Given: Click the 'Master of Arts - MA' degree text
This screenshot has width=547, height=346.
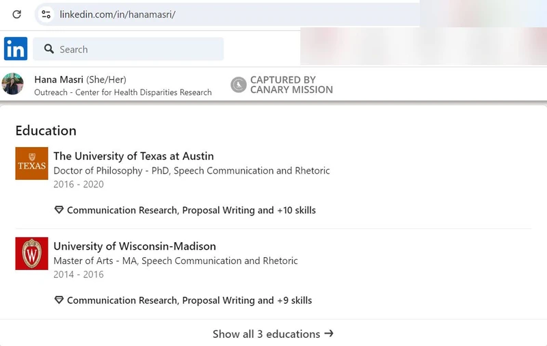Looking at the screenshot, I should (x=95, y=261).
